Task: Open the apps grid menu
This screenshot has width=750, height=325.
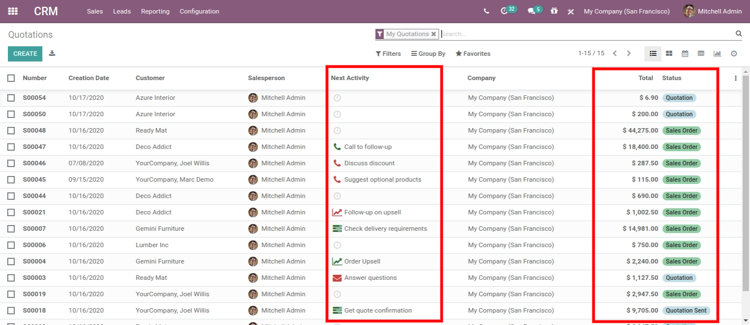Action: coord(12,11)
